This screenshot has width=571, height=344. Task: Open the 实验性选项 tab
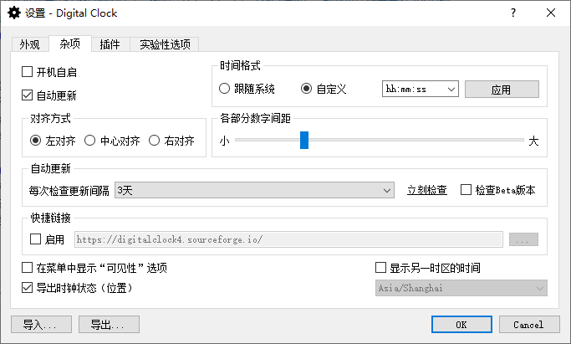165,44
